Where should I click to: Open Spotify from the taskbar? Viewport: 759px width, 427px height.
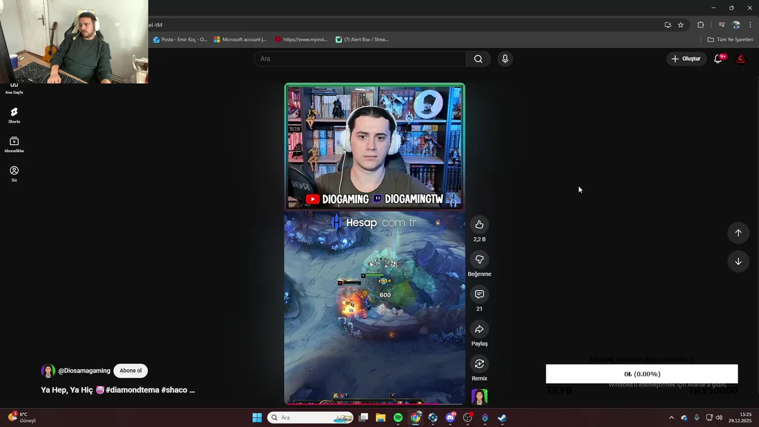point(398,418)
